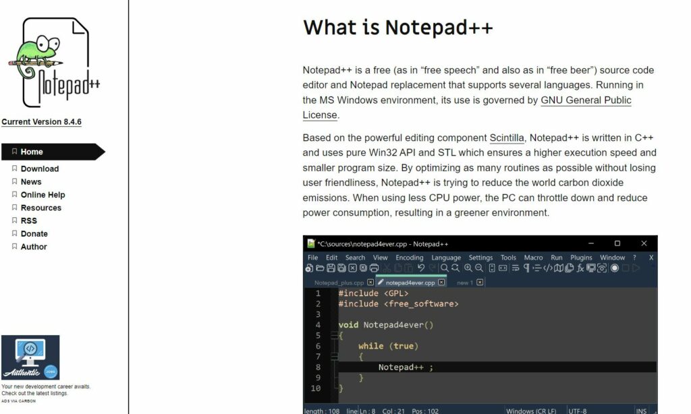Image resolution: width=691 pixels, height=414 pixels.
Task: Open the Download page from the sidebar
Action: (x=39, y=168)
